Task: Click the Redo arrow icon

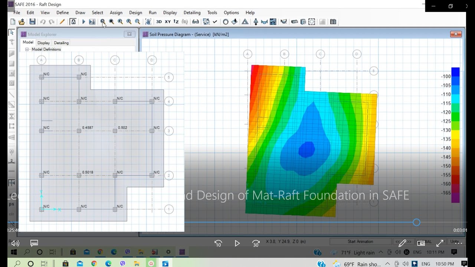Action: [52, 22]
